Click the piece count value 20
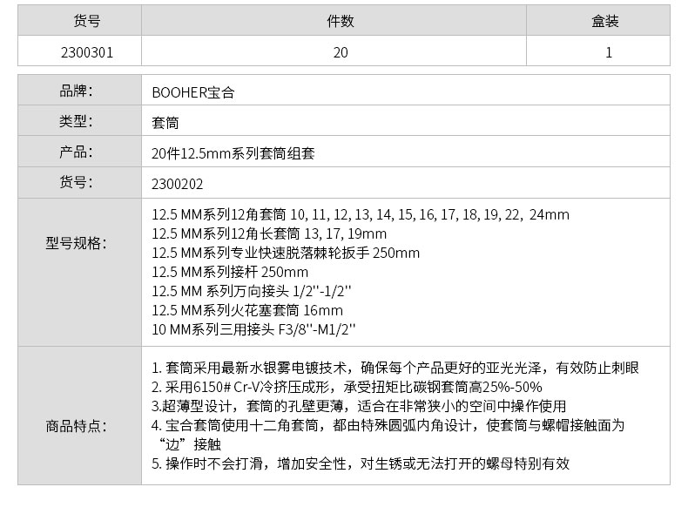Screen dimensions: 688x514 coord(341,52)
